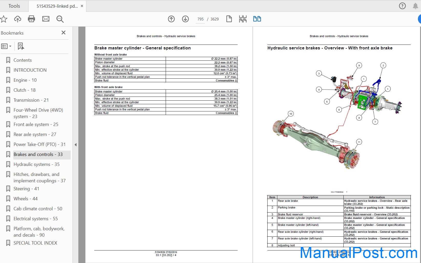Click the bookmark icon beside Clutch - 18
Image resolution: width=421 pixels, height=263 pixels.
coord(8,90)
